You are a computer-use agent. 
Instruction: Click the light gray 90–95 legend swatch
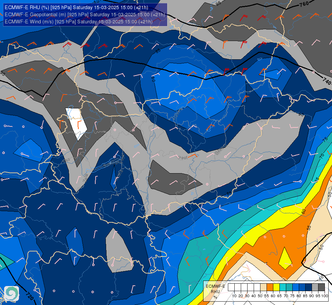315,287
